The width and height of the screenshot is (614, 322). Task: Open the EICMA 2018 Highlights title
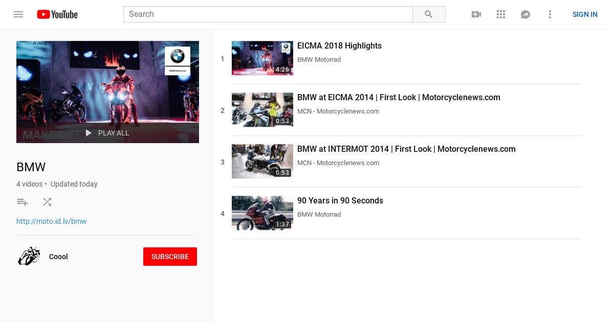point(339,46)
